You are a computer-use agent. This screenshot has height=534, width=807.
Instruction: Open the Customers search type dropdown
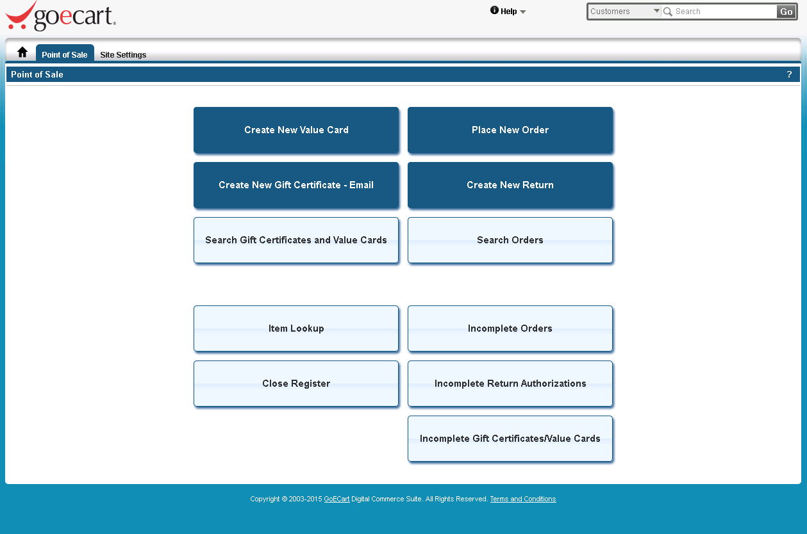click(625, 12)
